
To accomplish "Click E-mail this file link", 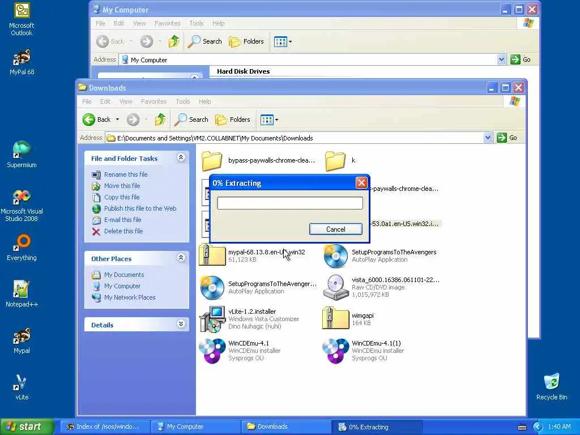I will pos(123,220).
